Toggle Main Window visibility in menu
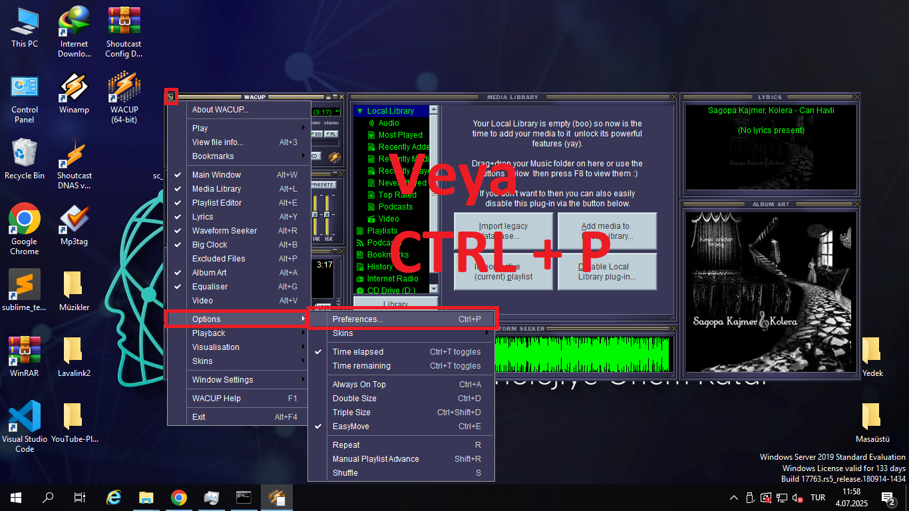The height and width of the screenshot is (511, 909). [x=238, y=175]
